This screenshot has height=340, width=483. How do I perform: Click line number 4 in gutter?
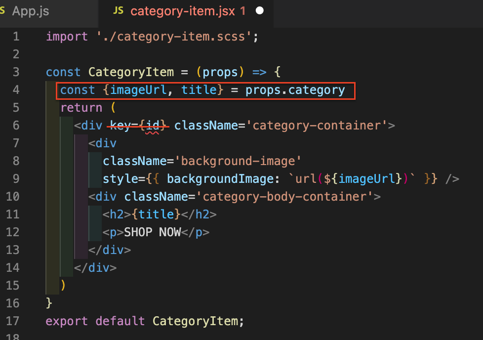click(x=16, y=90)
